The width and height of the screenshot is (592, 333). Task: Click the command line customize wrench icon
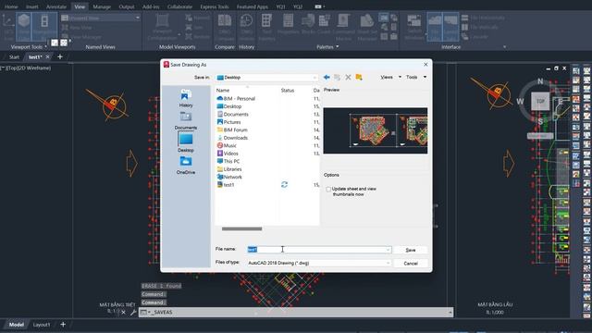pos(133,313)
